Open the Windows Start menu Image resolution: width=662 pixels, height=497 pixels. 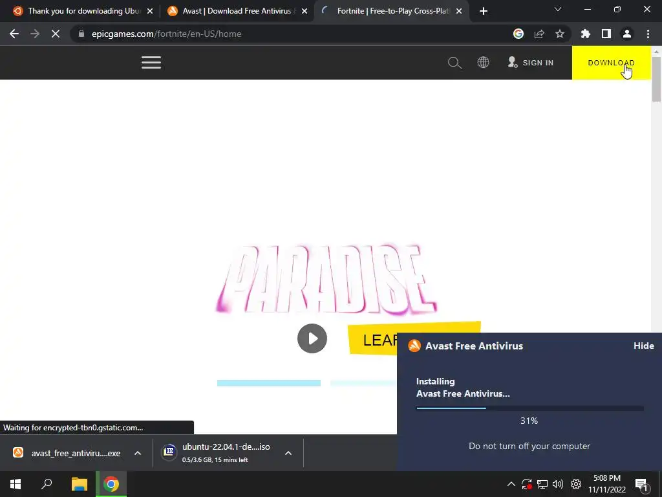[16, 484]
